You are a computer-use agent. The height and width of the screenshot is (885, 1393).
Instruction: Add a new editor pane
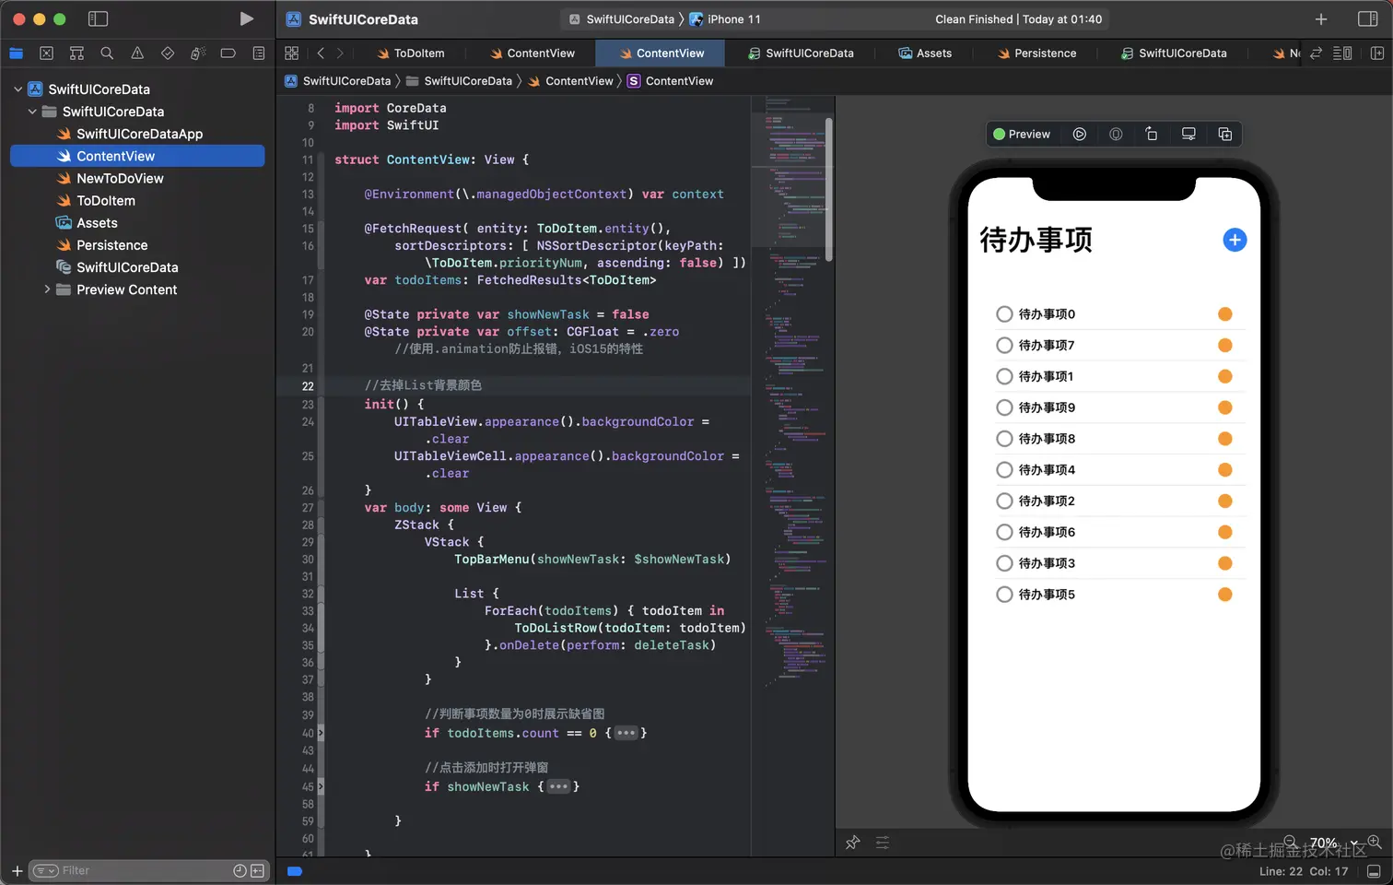click(1377, 53)
